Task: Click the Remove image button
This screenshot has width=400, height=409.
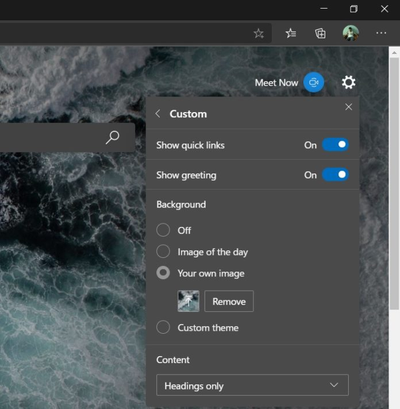Action: tap(229, 301)
